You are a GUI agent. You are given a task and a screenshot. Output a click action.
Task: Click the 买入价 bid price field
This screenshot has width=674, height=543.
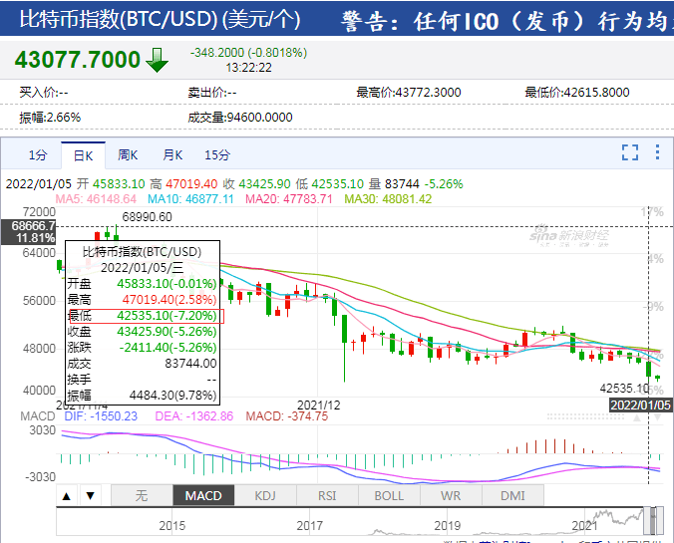(x=44, y=93)
